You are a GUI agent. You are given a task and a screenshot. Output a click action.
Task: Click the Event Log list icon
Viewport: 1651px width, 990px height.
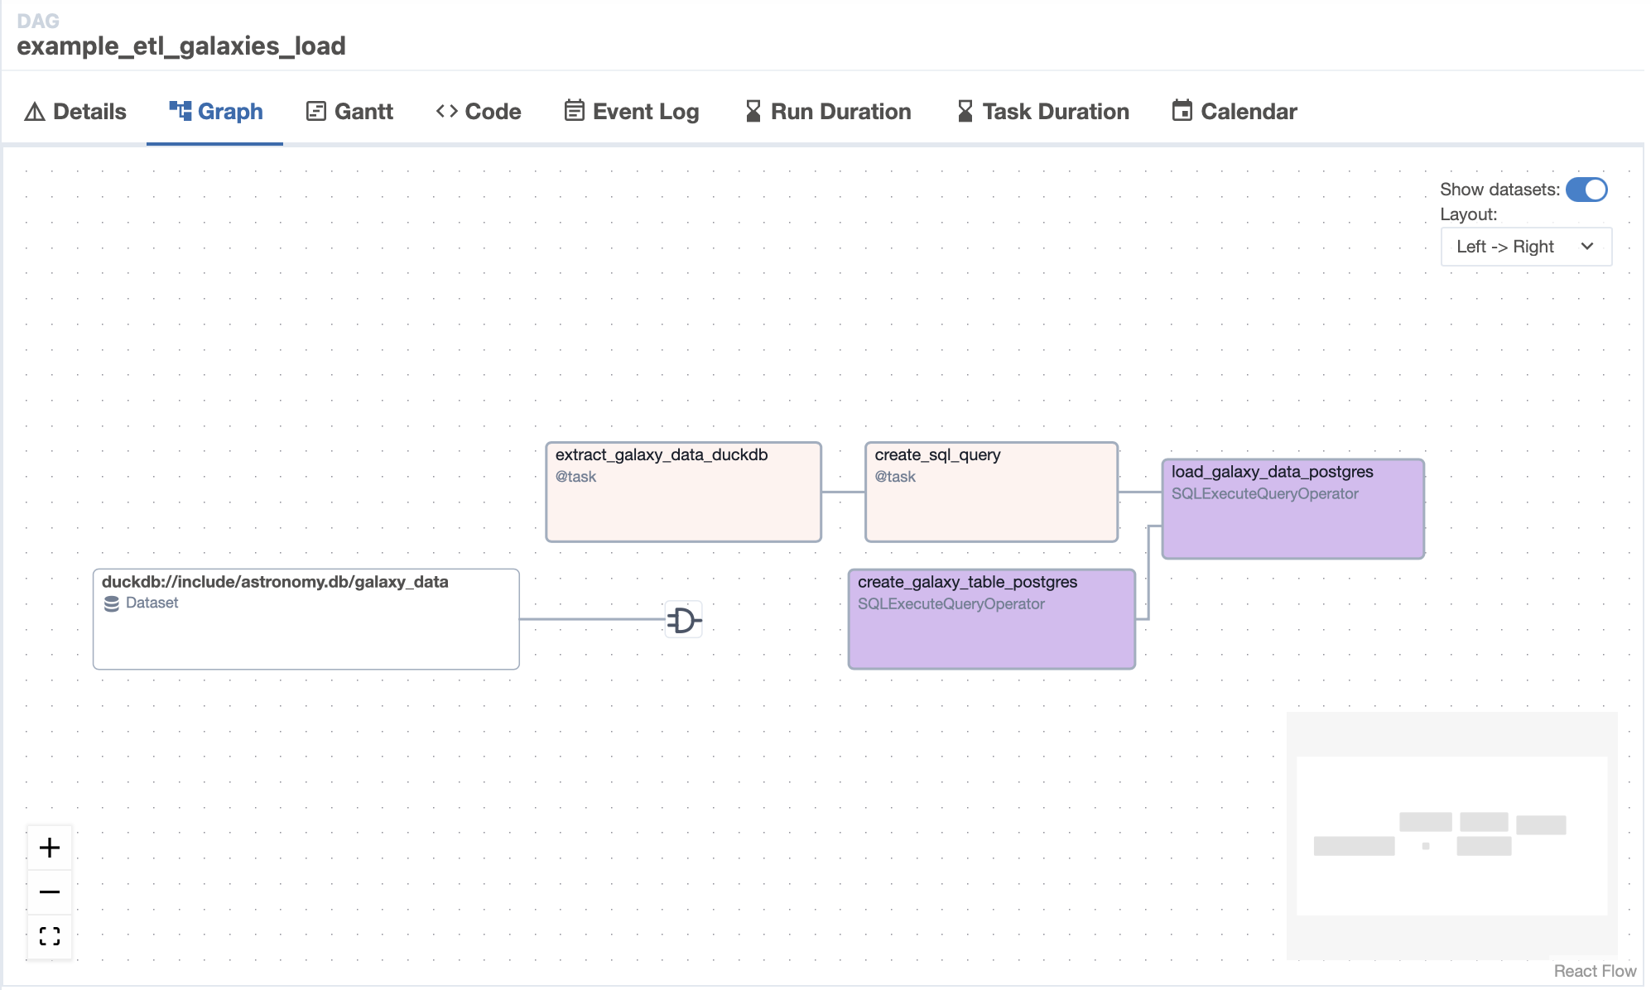(x=574, y=109)
